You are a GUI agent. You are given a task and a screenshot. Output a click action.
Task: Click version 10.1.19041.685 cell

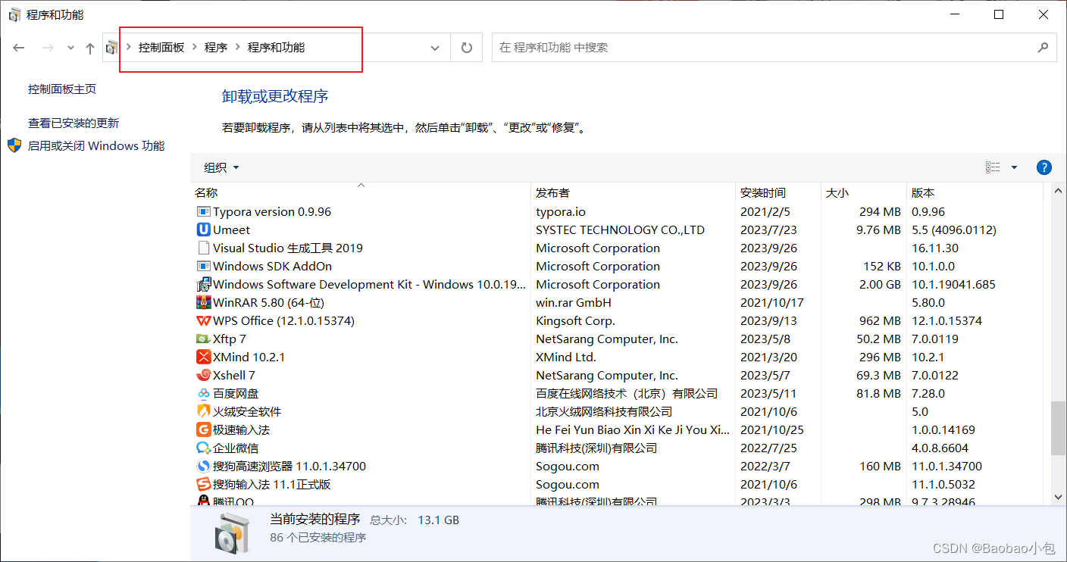(953, 285)
